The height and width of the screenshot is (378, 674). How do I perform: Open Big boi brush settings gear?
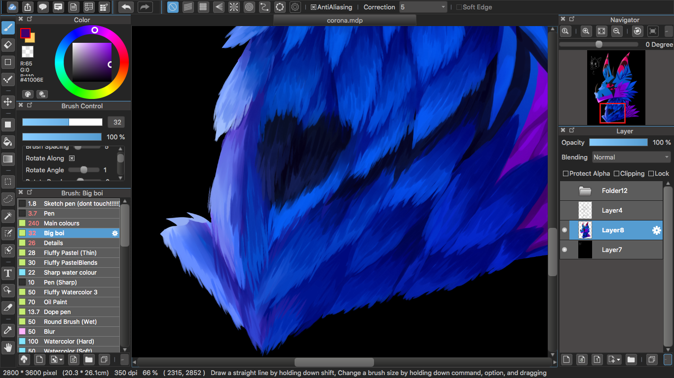click(x=115, y=233)
